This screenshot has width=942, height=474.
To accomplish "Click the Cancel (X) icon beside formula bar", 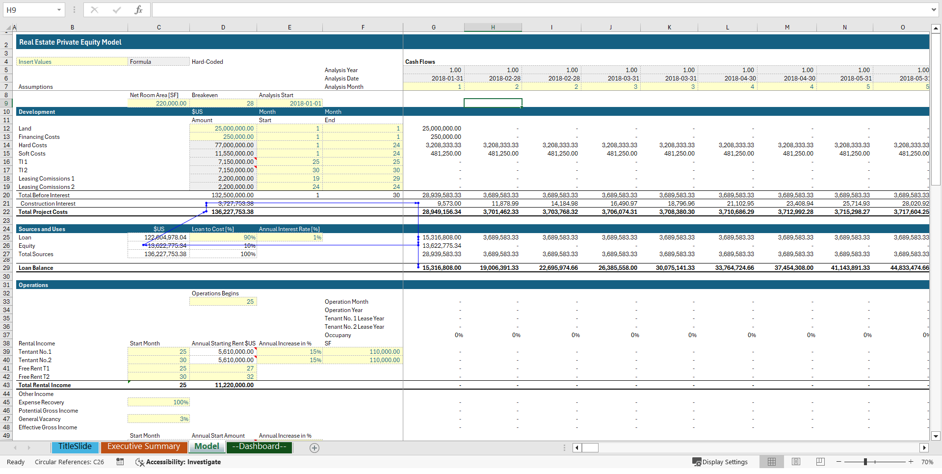I will click(x=95, y=9).
